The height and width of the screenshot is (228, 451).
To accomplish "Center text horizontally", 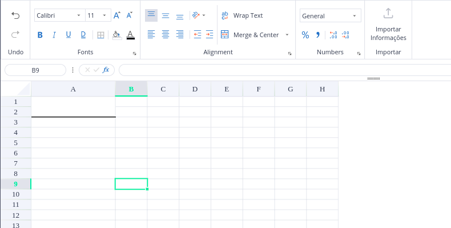I will 166,35.
